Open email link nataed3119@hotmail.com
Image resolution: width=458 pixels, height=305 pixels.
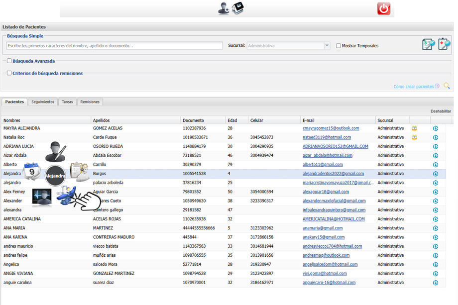(327, 137)
